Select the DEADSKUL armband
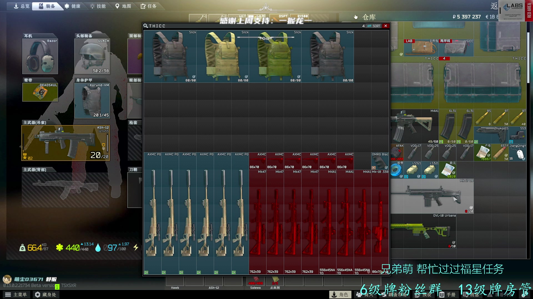 pos(40,92)
